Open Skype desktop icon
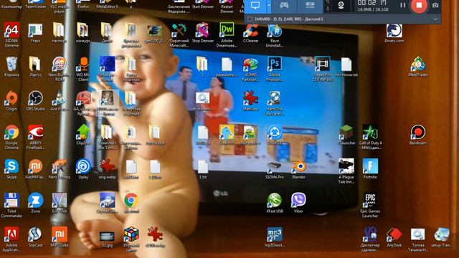 click(11, 169)
